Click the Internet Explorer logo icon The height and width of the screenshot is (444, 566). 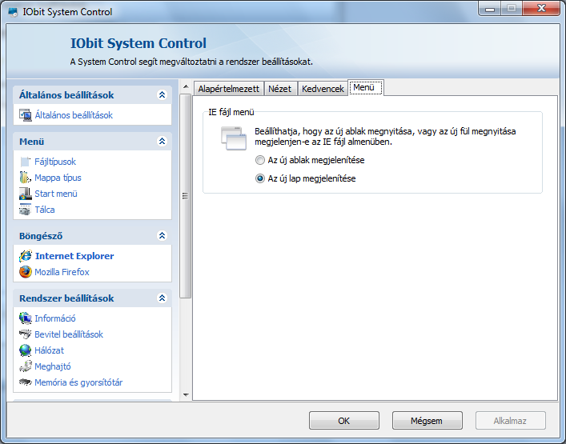click(26, 256)
